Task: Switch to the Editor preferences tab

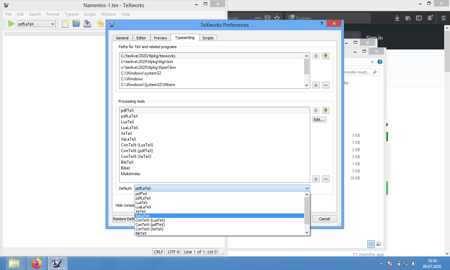Action: pyautogui.click(x=141, y=38)
